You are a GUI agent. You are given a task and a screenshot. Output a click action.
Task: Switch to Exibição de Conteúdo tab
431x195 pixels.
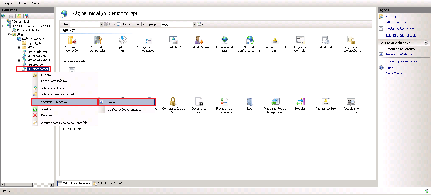pos(109,183)
